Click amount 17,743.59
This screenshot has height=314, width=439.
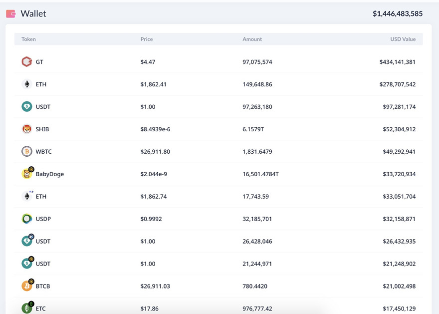pyautogui.click(x=255, y=196)
